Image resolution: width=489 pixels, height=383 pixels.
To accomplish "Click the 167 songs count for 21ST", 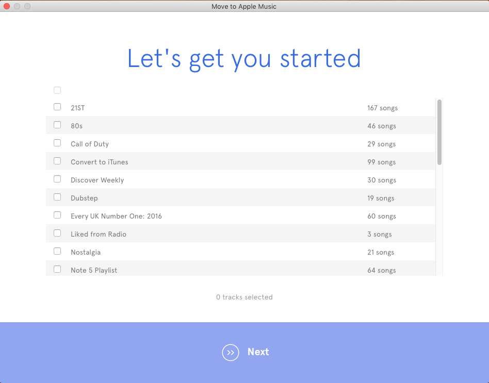I will click(382, 108).
